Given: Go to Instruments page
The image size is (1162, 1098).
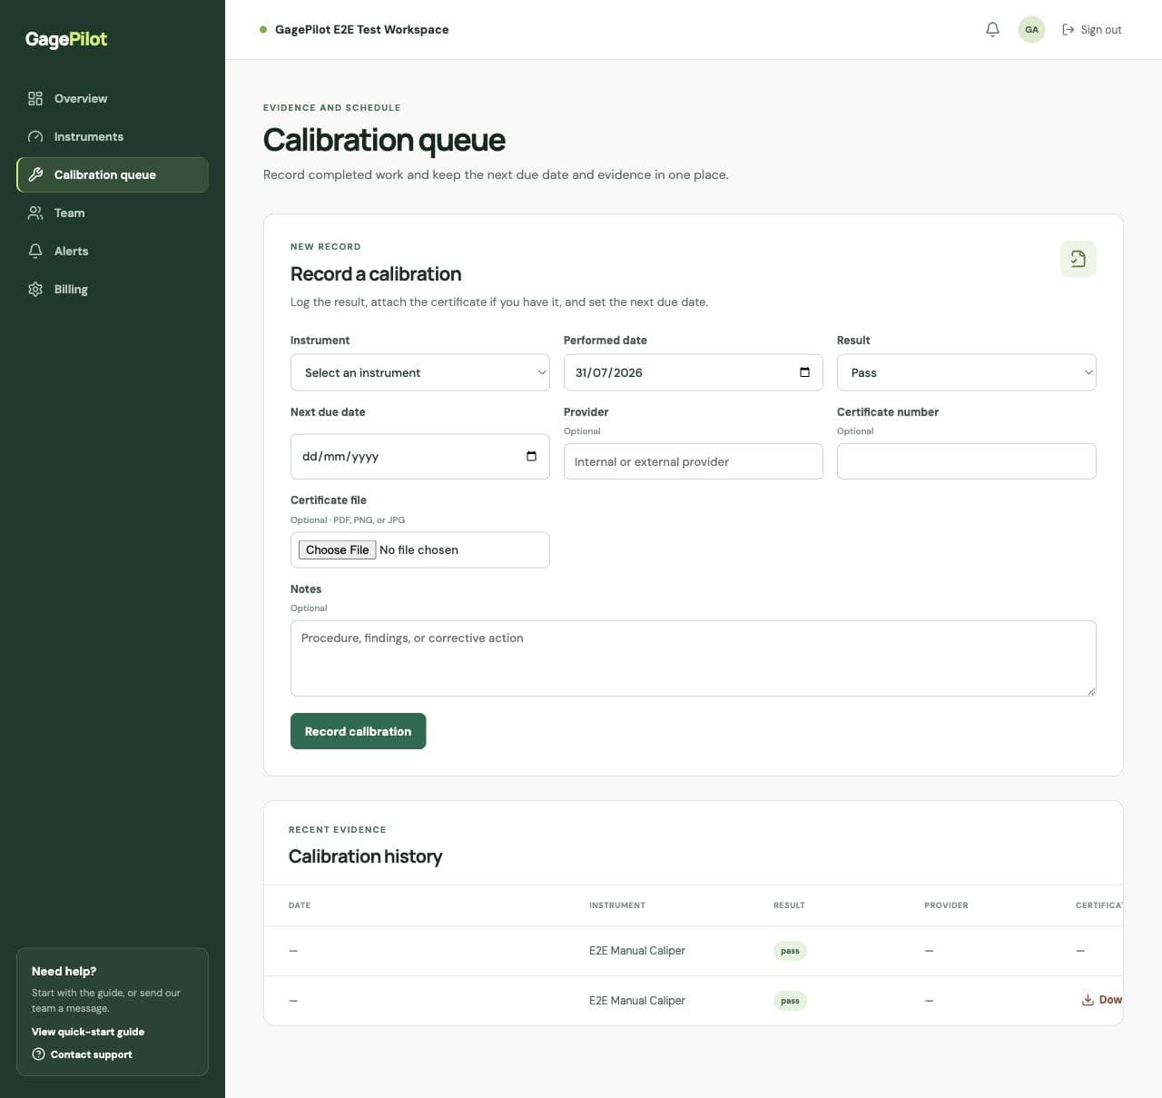Looking at the screenshot, I should (x=113, y=136).
